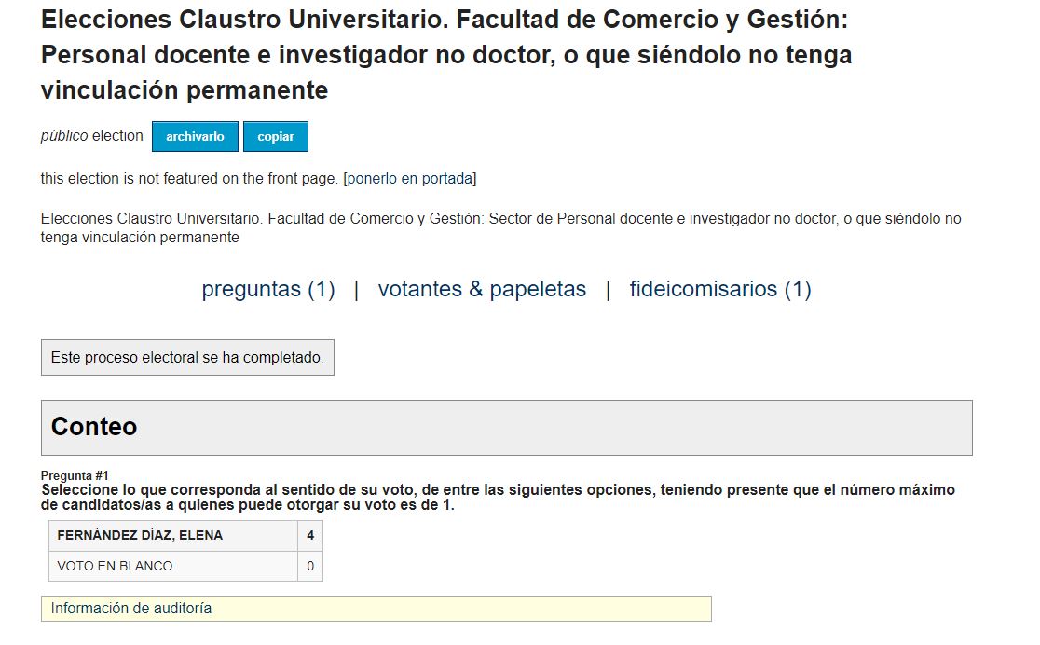This screenshot has width=1040, height=645.
Task: Click the Pregunta #1 label
Action: (75, 475)
